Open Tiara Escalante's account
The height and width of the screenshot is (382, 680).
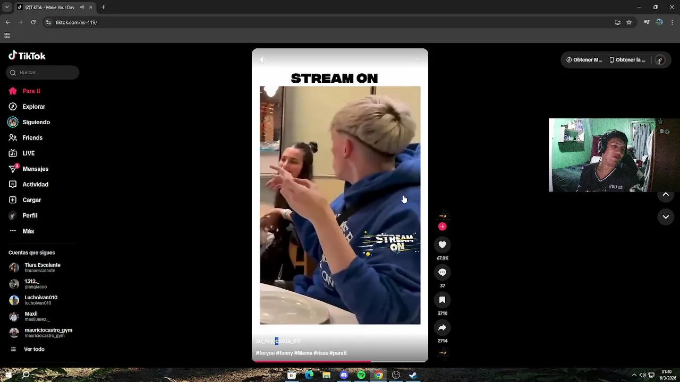(x=35, y=267)
